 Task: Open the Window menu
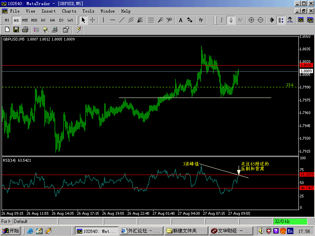(x=107, y=11)
